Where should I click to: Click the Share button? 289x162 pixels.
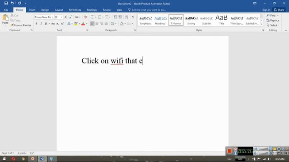pos(279,10)
